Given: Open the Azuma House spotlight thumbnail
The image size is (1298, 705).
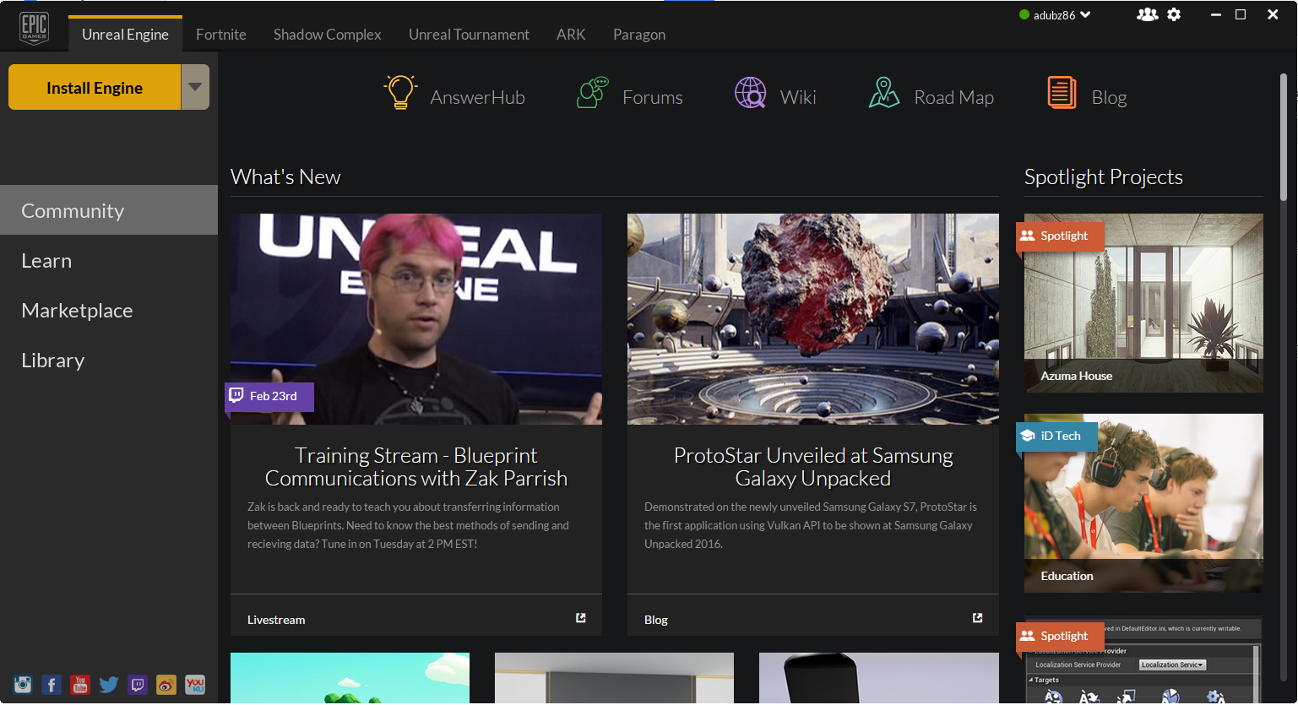Looking at the screenshot, I should tap(1143, 302).
